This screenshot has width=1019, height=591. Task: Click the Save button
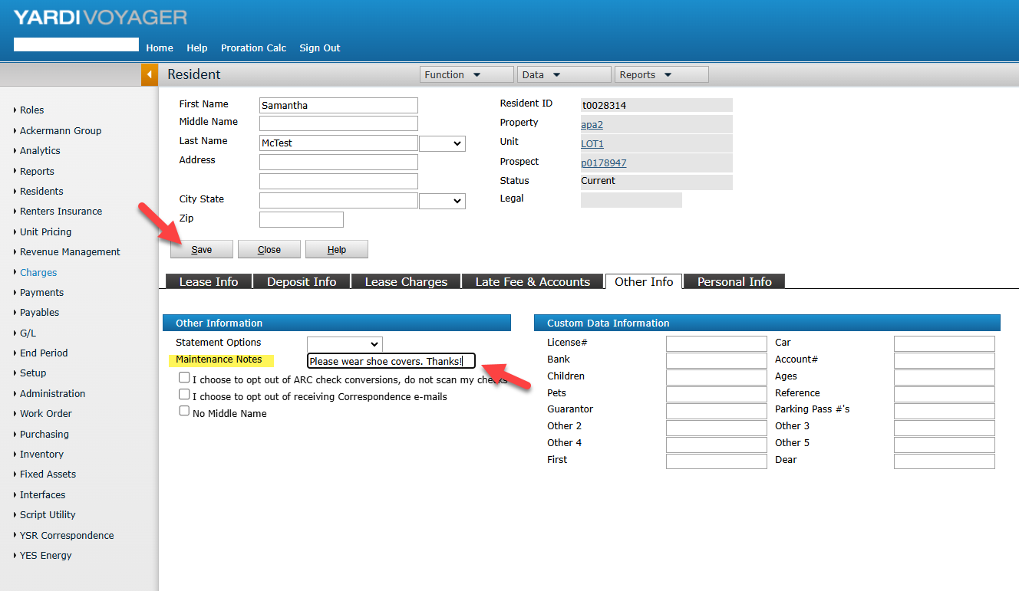202,250
